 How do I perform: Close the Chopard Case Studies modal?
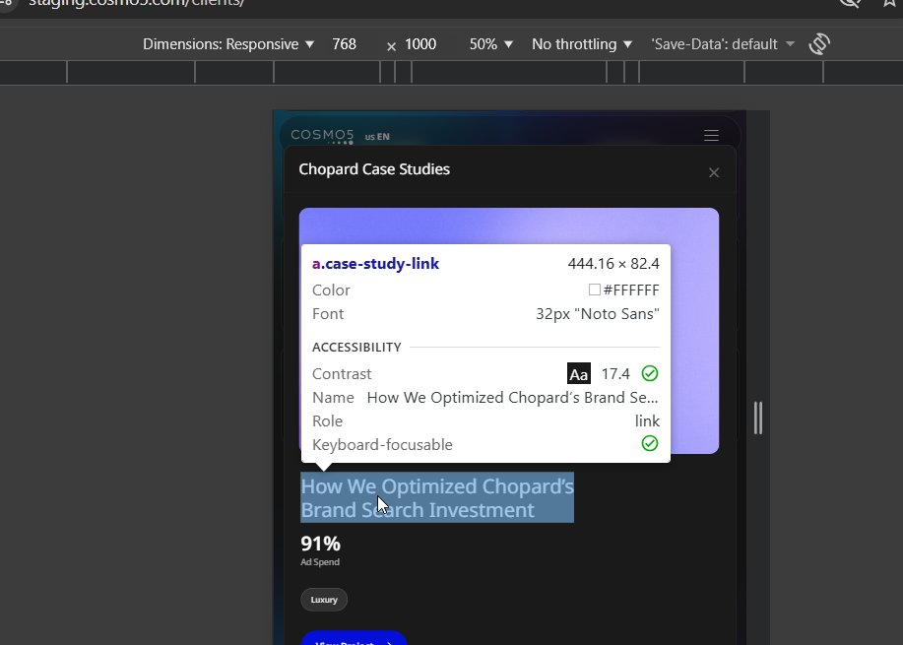[714, 172]
